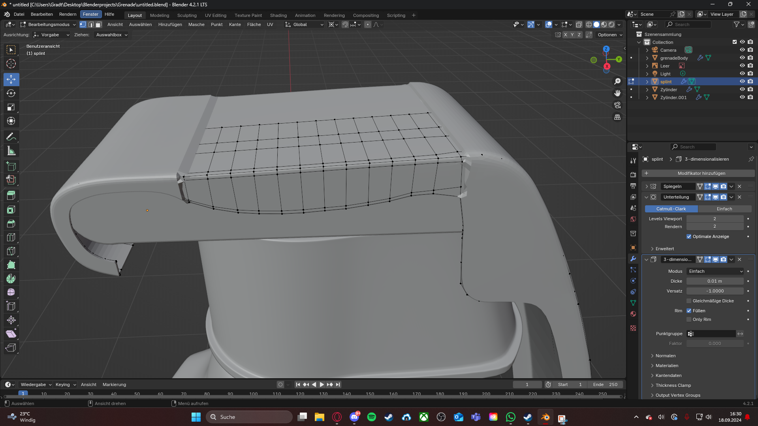Viewport: 758px width, 426px height.
Task: Select Einfach subdivision type
Action: tap(724, 209)
